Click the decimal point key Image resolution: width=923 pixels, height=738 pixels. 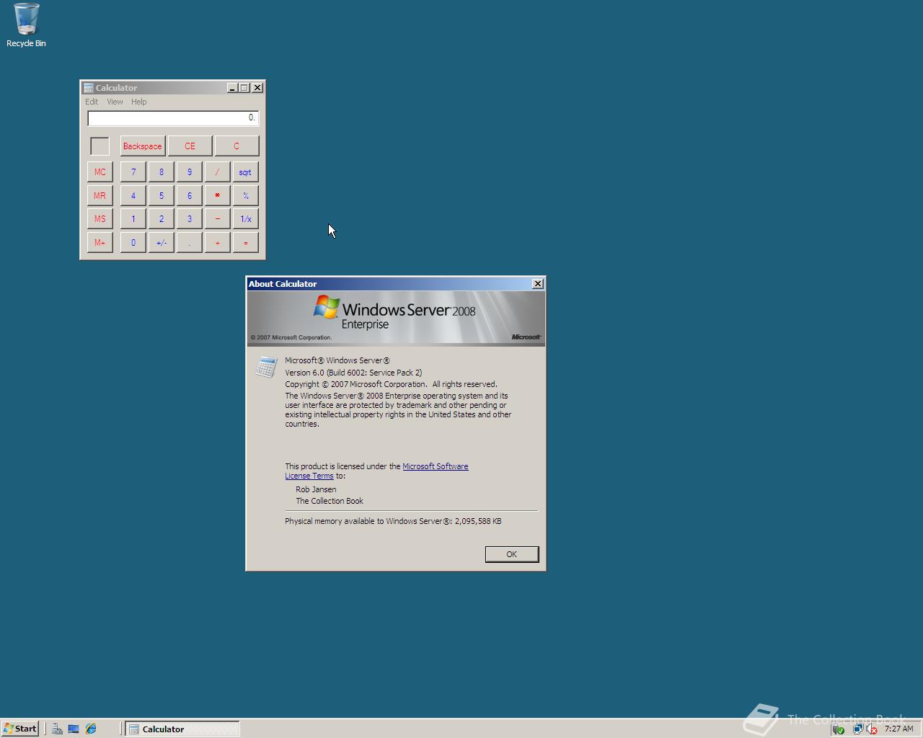click(190, 243)
